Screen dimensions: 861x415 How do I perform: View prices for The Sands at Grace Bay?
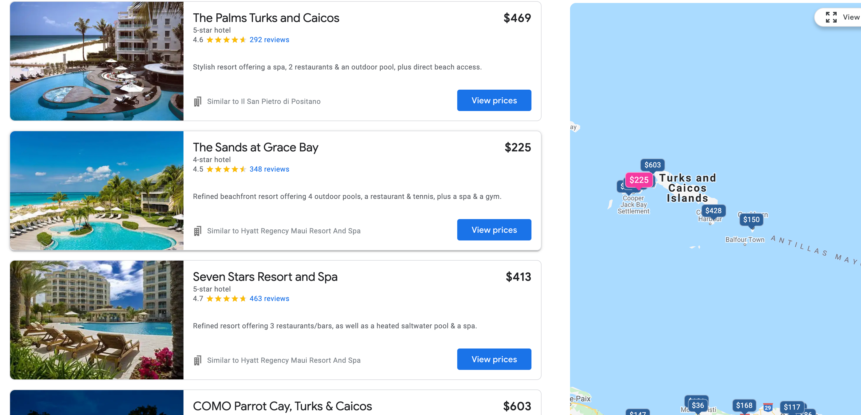click(494, 230)
